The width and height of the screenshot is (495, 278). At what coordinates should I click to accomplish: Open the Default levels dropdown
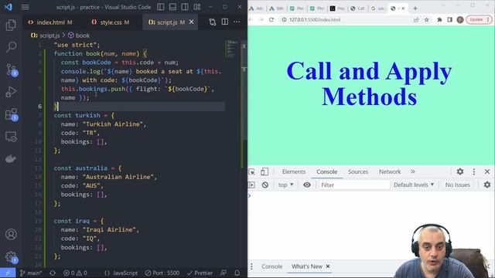[x=414, y=185]
